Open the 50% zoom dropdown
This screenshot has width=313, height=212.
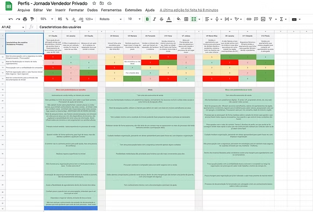click(46, 19)
